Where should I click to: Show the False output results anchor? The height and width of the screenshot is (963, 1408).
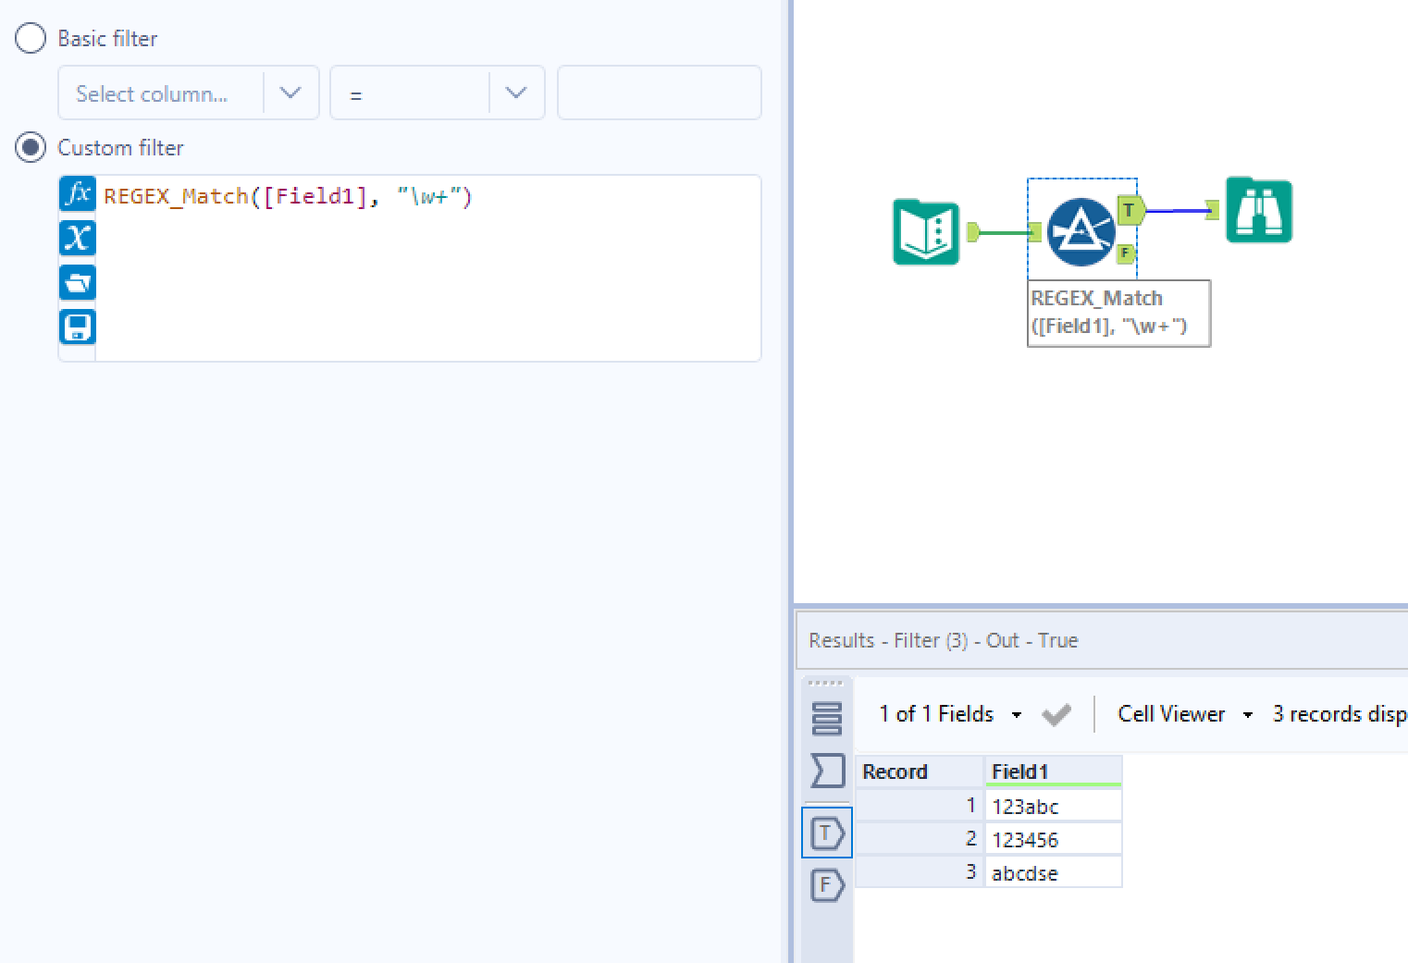click(827, 885)
